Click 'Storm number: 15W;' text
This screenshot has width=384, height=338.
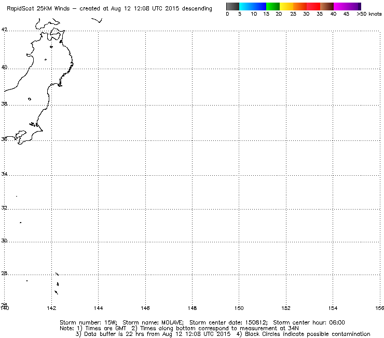pos(88,322)
